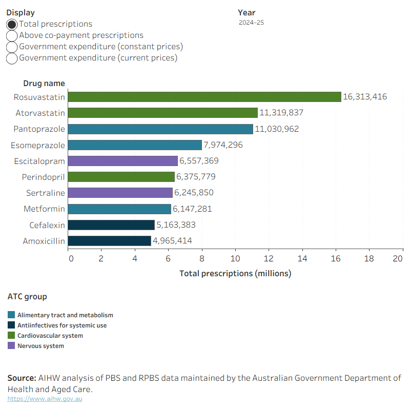This screenshot has height=410, width=410.
Task: Click the value label 6,147,281
Action: (192, 209)
